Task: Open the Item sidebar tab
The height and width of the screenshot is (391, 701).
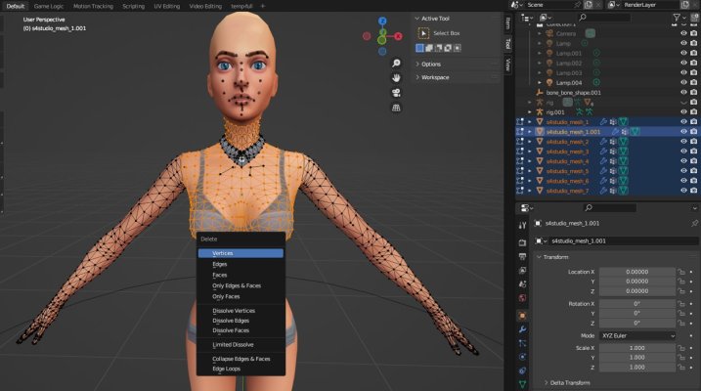Action: pos(507,23)
